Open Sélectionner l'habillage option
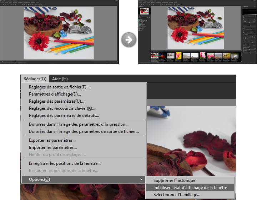 point(177,195)
